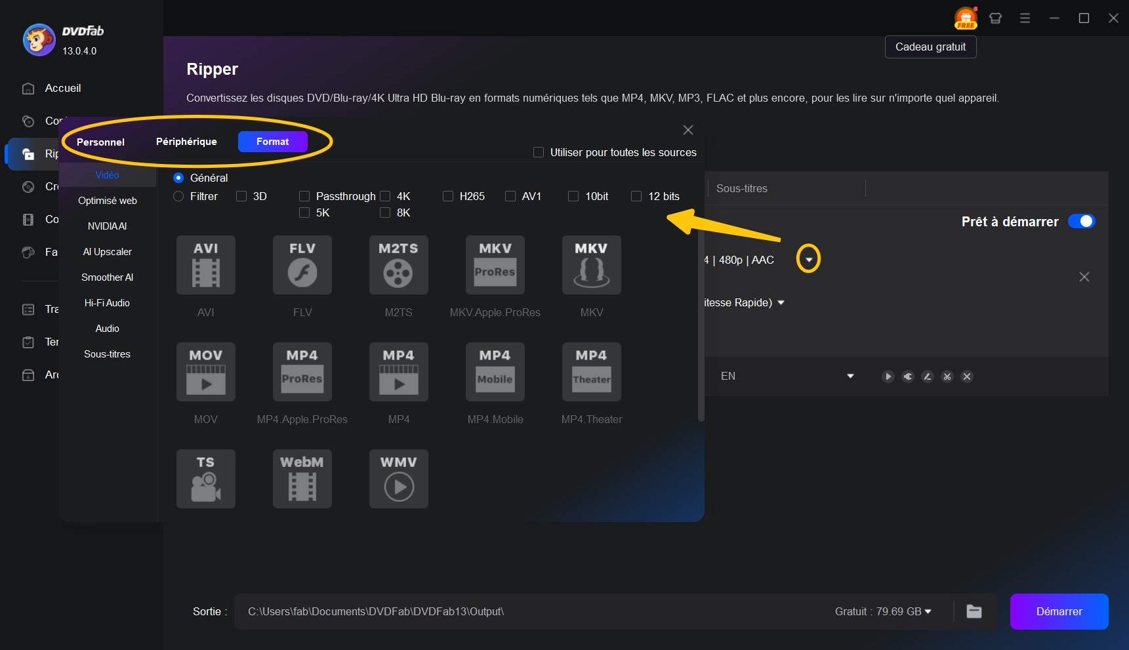
Task: Click the Cadeau gratuit button
Action: pos(930,47)
